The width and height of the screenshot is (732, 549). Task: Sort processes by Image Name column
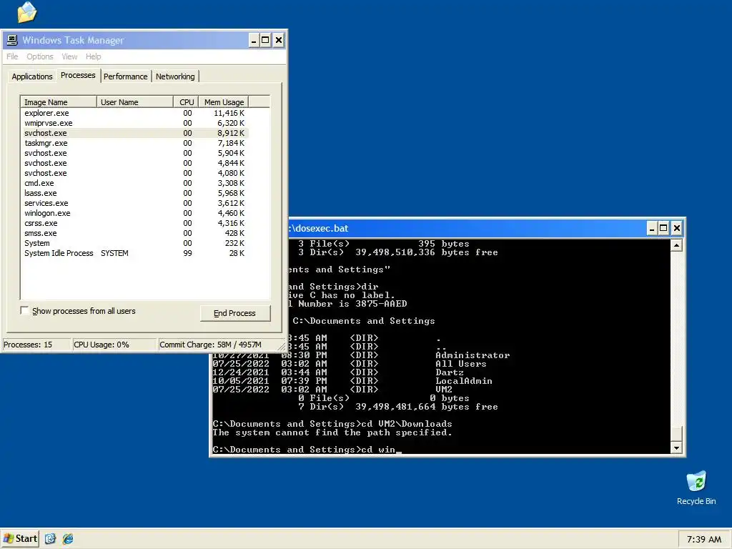click(59, 102)
